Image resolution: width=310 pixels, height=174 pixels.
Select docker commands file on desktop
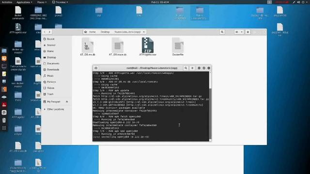coord(18,13)
